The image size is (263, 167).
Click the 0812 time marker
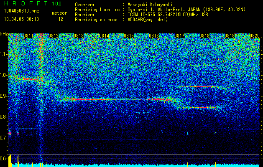(54, 36)
